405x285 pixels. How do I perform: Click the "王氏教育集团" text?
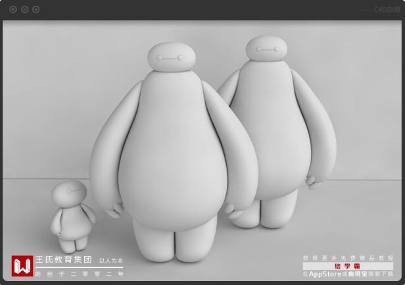coord(64,259)
